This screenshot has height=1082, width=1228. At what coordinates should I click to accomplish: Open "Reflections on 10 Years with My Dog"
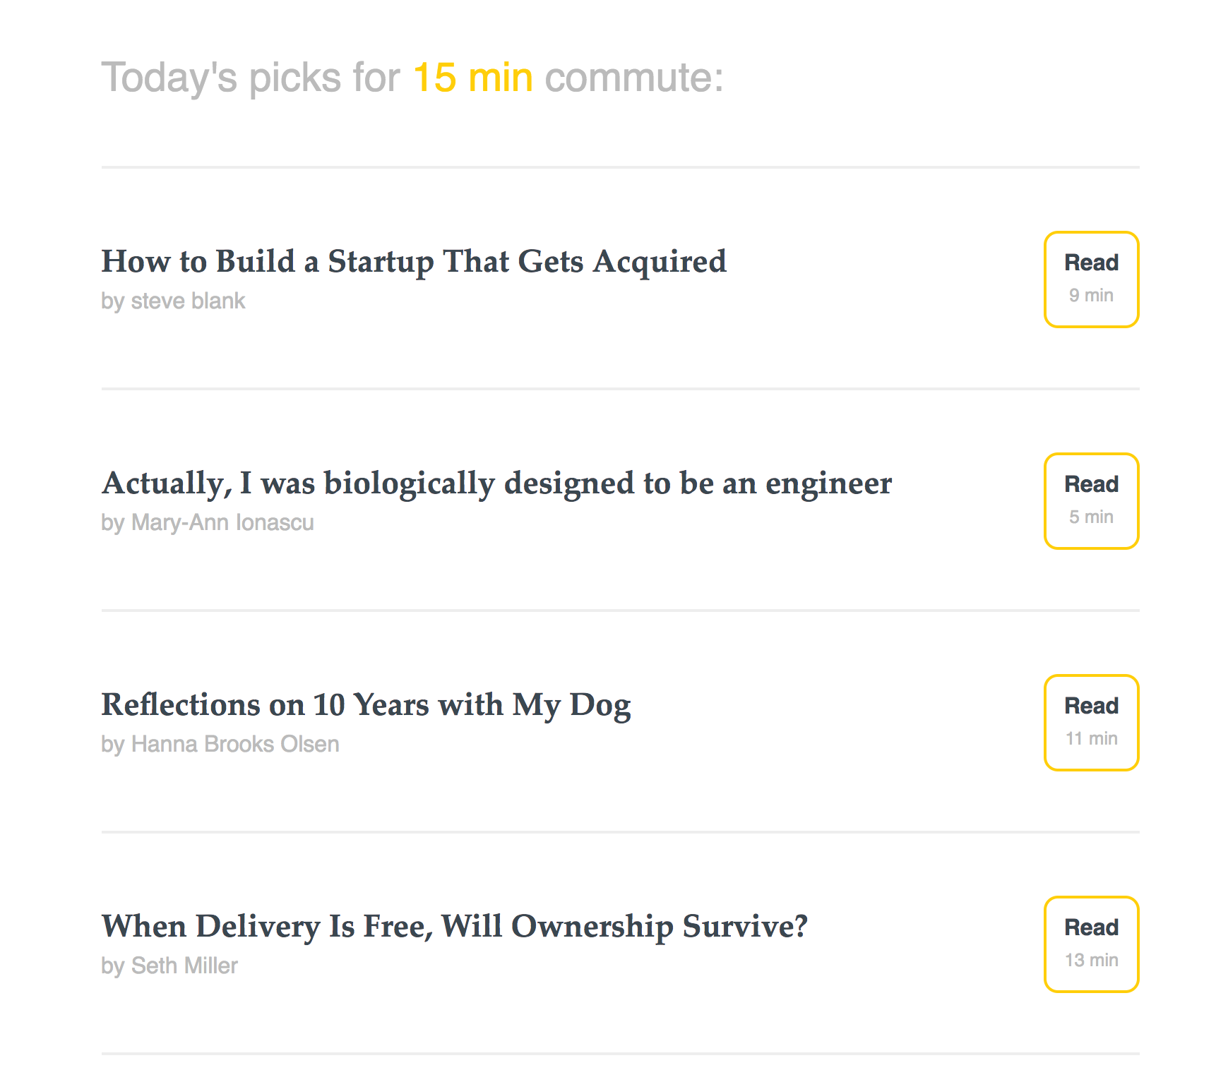coord(366,704)
